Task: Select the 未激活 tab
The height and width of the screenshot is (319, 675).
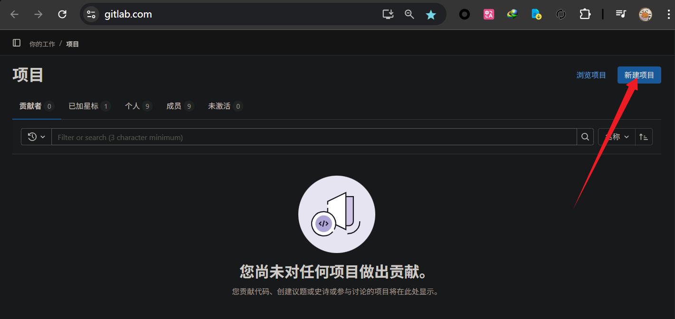Action: (225, 106)
